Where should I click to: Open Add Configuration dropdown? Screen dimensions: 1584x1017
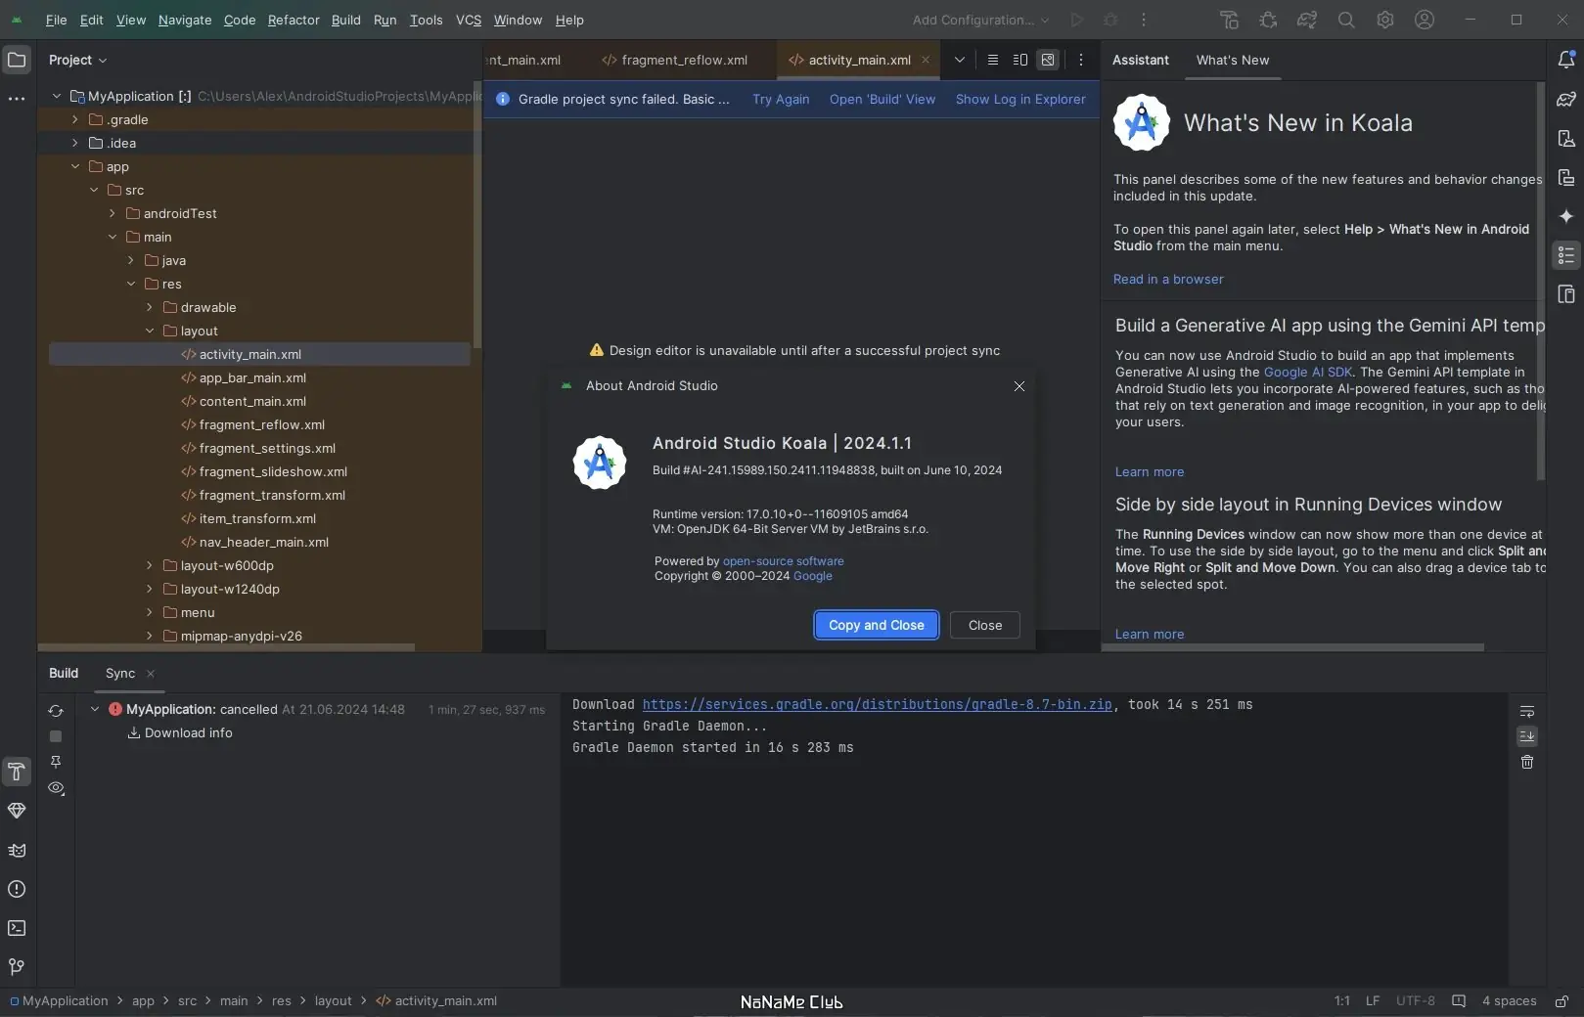[980, 20]
